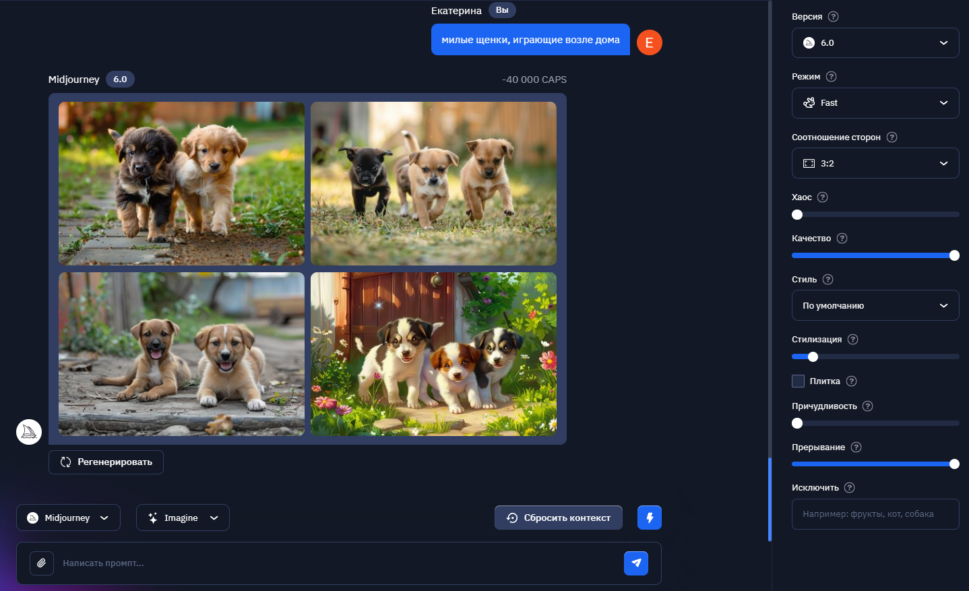This screenshot has width=969, height=591.
Task: Open the Imagine mode dropdown
Action: point(183,518)
